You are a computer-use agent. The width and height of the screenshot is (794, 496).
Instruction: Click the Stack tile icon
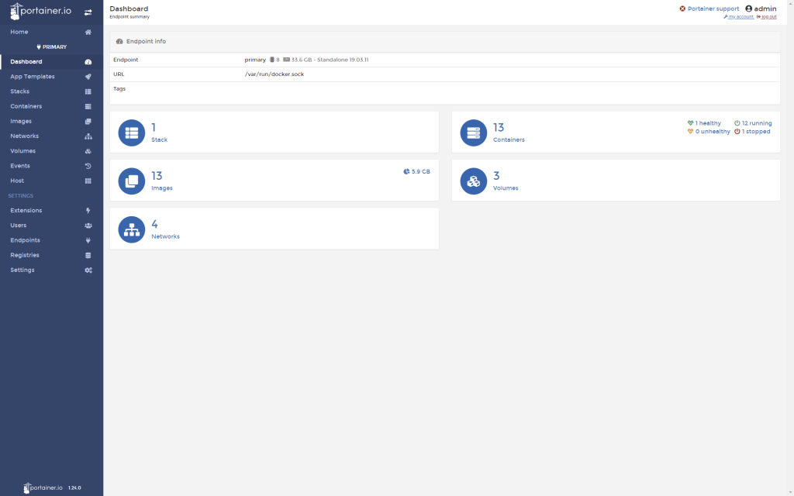(132, 133)
